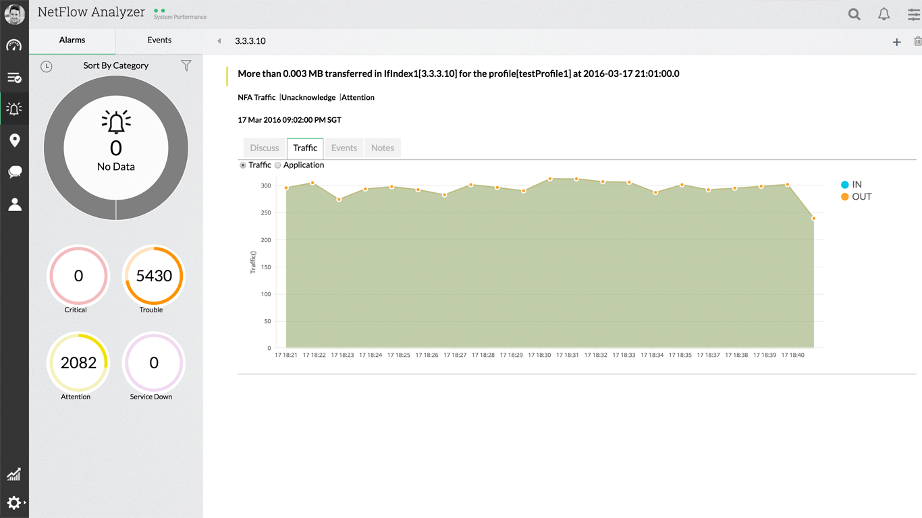Filter by Critical alarms count

[78, 276]
